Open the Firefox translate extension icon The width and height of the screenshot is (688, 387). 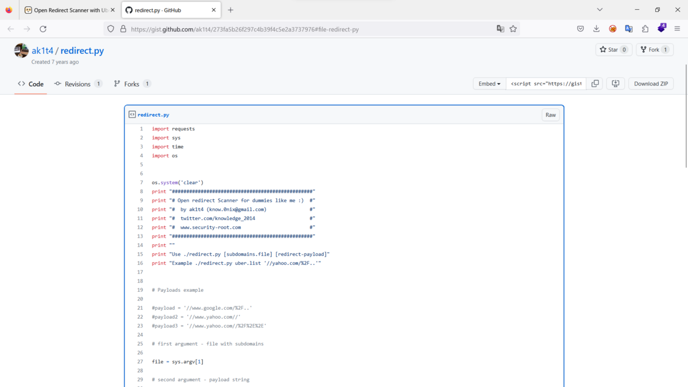(628, 28)
